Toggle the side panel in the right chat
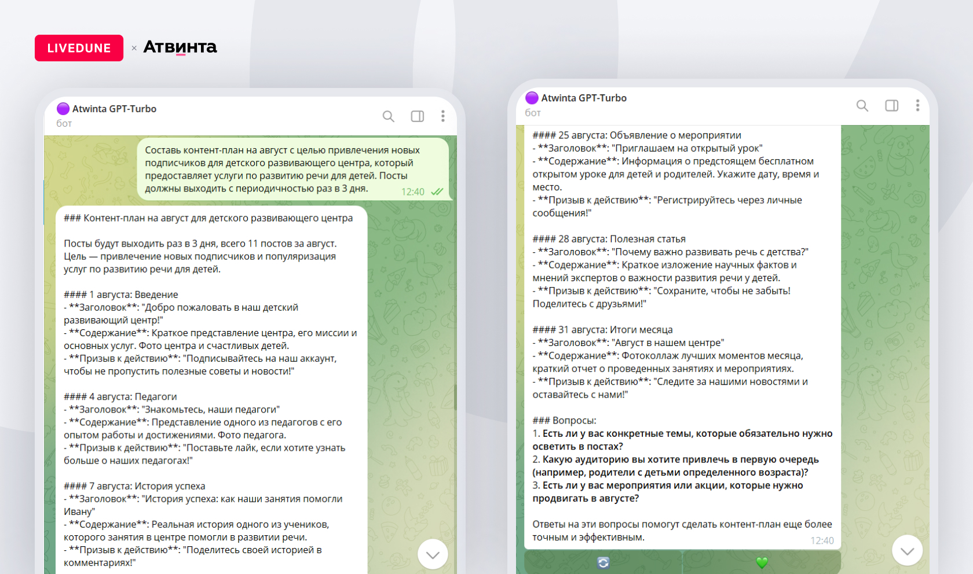The height and width of the screenshot is (574, 973). 891,105
